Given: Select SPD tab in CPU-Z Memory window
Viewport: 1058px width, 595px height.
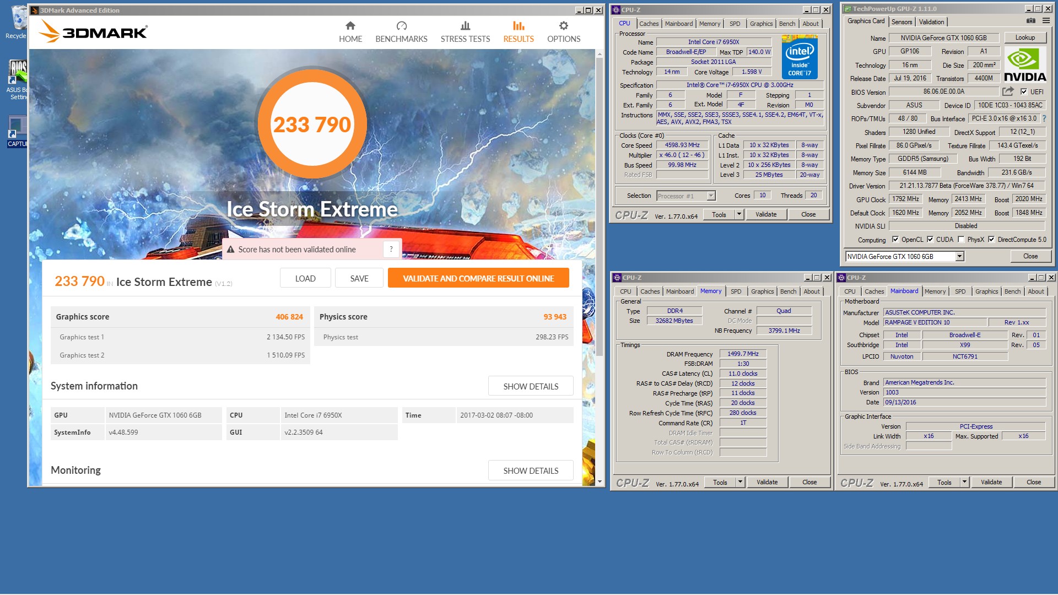Looking at the screenshot, I should coord(736,291).
